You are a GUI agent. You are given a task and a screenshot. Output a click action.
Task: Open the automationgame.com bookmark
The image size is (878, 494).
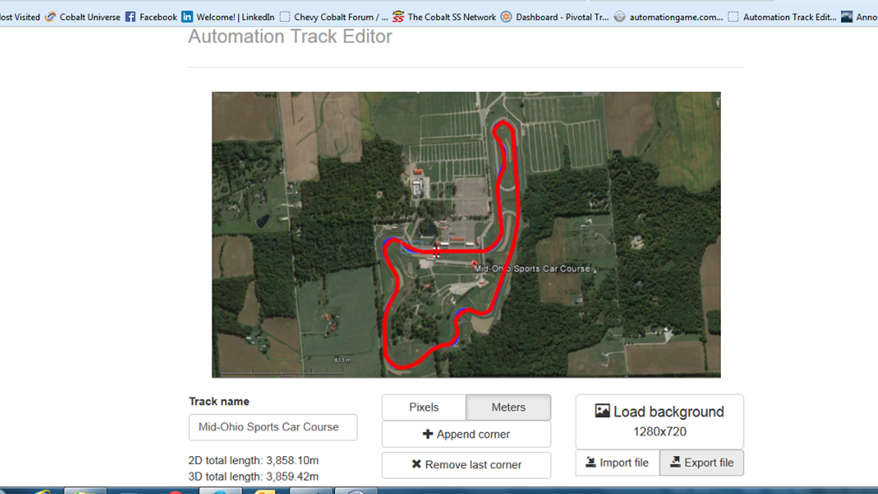click(669, 16)
